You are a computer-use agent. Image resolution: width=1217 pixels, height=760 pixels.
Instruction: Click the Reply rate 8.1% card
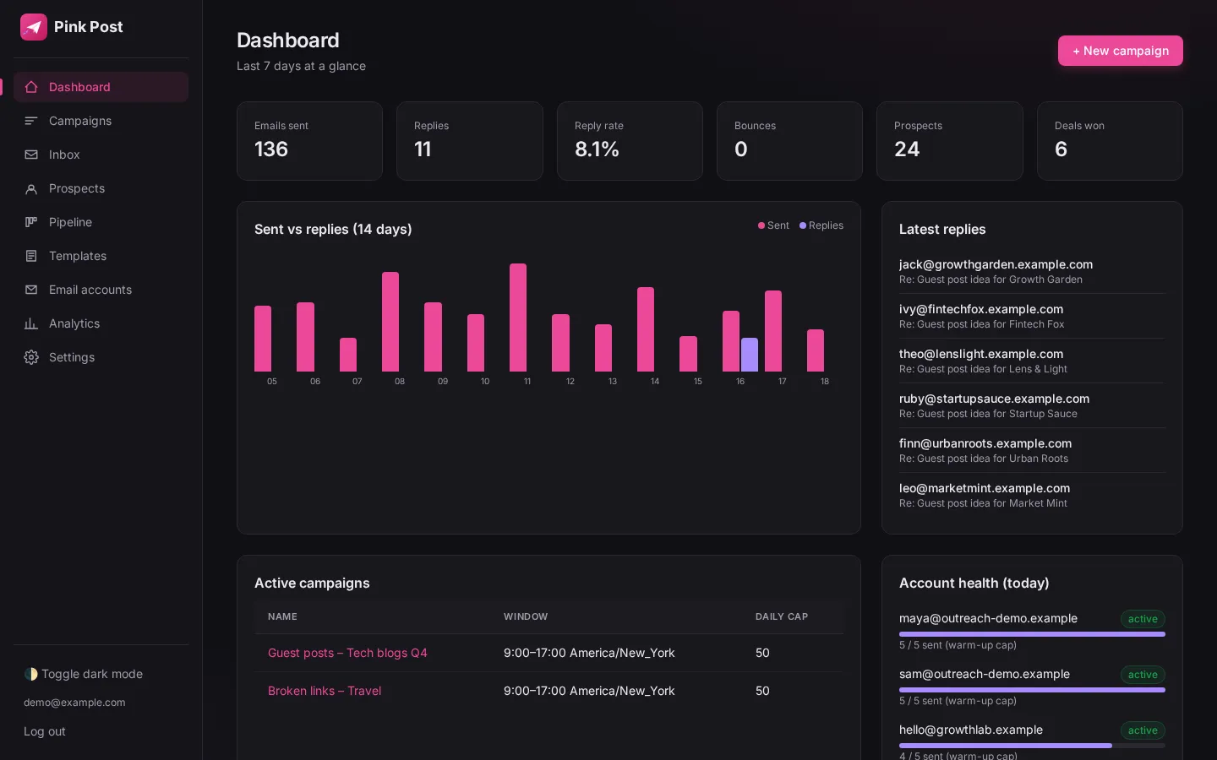(x=630, y=141)
